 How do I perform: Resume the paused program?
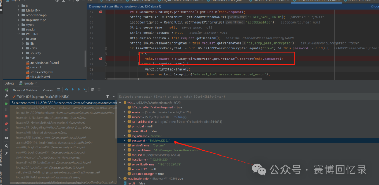pyautogui.click(x=6, y=104)
